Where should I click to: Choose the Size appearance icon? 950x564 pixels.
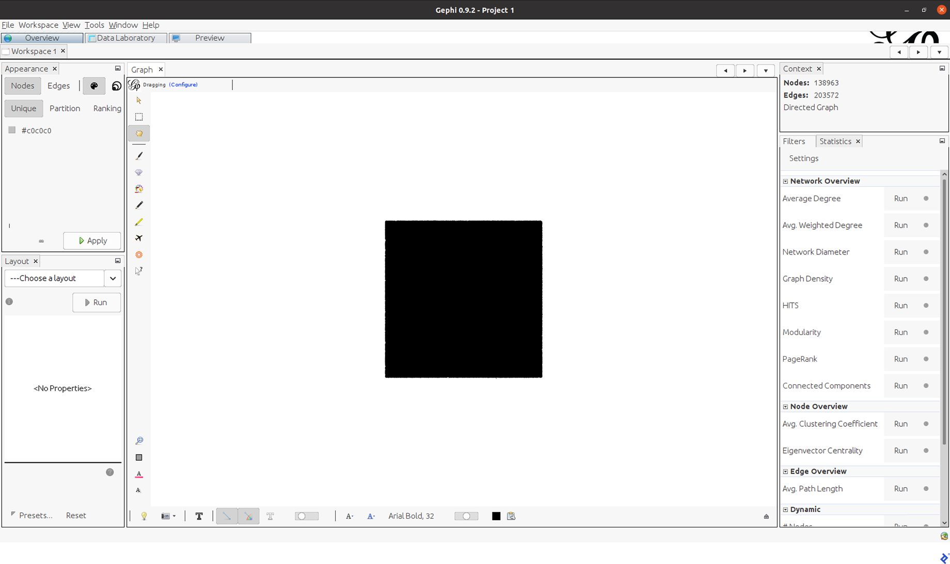117,86
